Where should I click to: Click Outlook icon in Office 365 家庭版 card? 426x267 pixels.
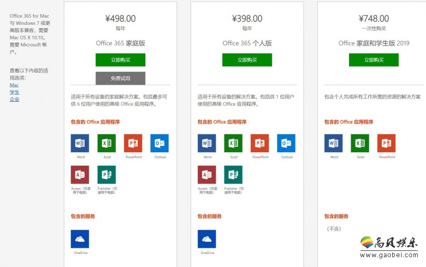159,143
